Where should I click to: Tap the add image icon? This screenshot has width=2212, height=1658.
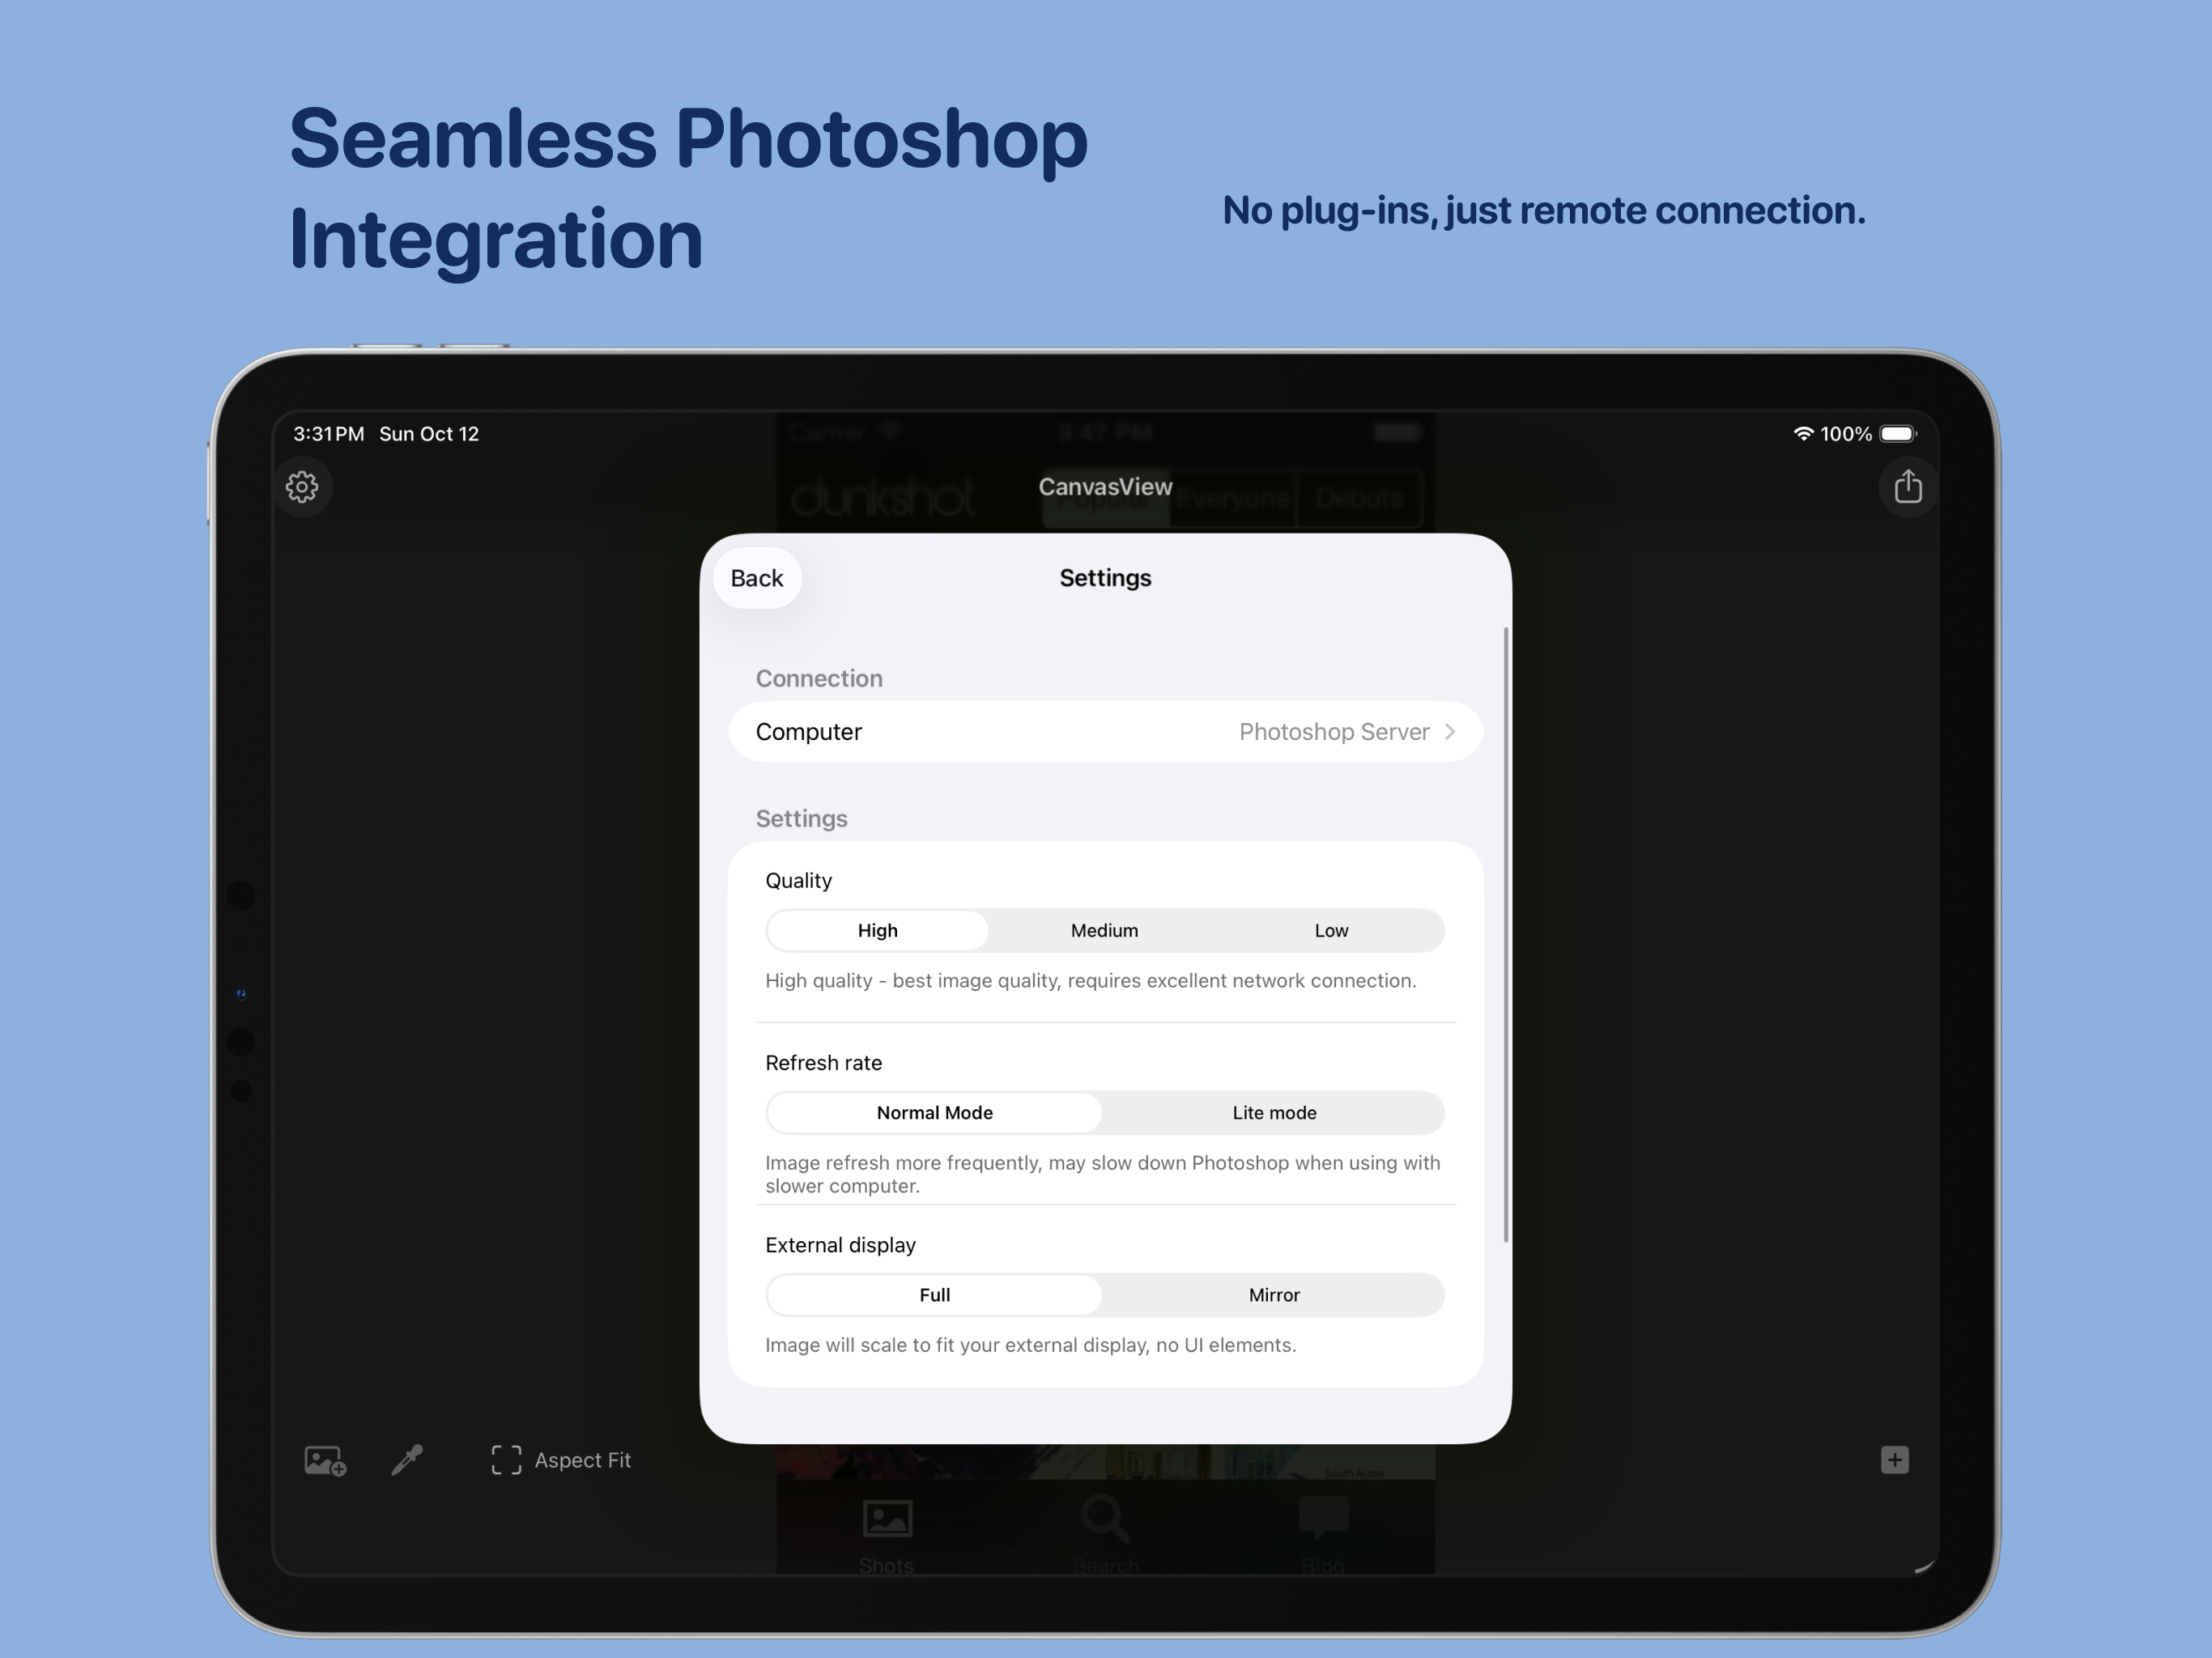coord(325,1460)
